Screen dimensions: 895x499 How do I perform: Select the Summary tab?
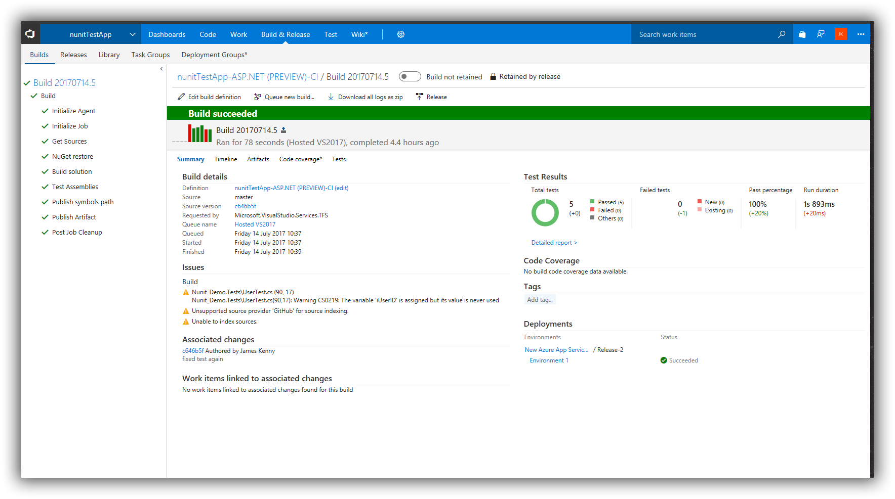(191, 159)
